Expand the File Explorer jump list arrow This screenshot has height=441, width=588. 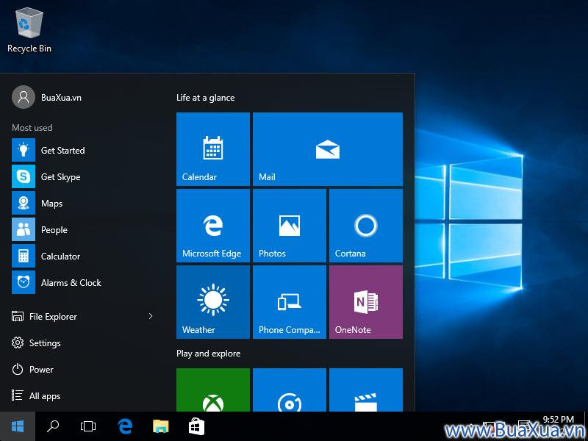coord(151,317)
